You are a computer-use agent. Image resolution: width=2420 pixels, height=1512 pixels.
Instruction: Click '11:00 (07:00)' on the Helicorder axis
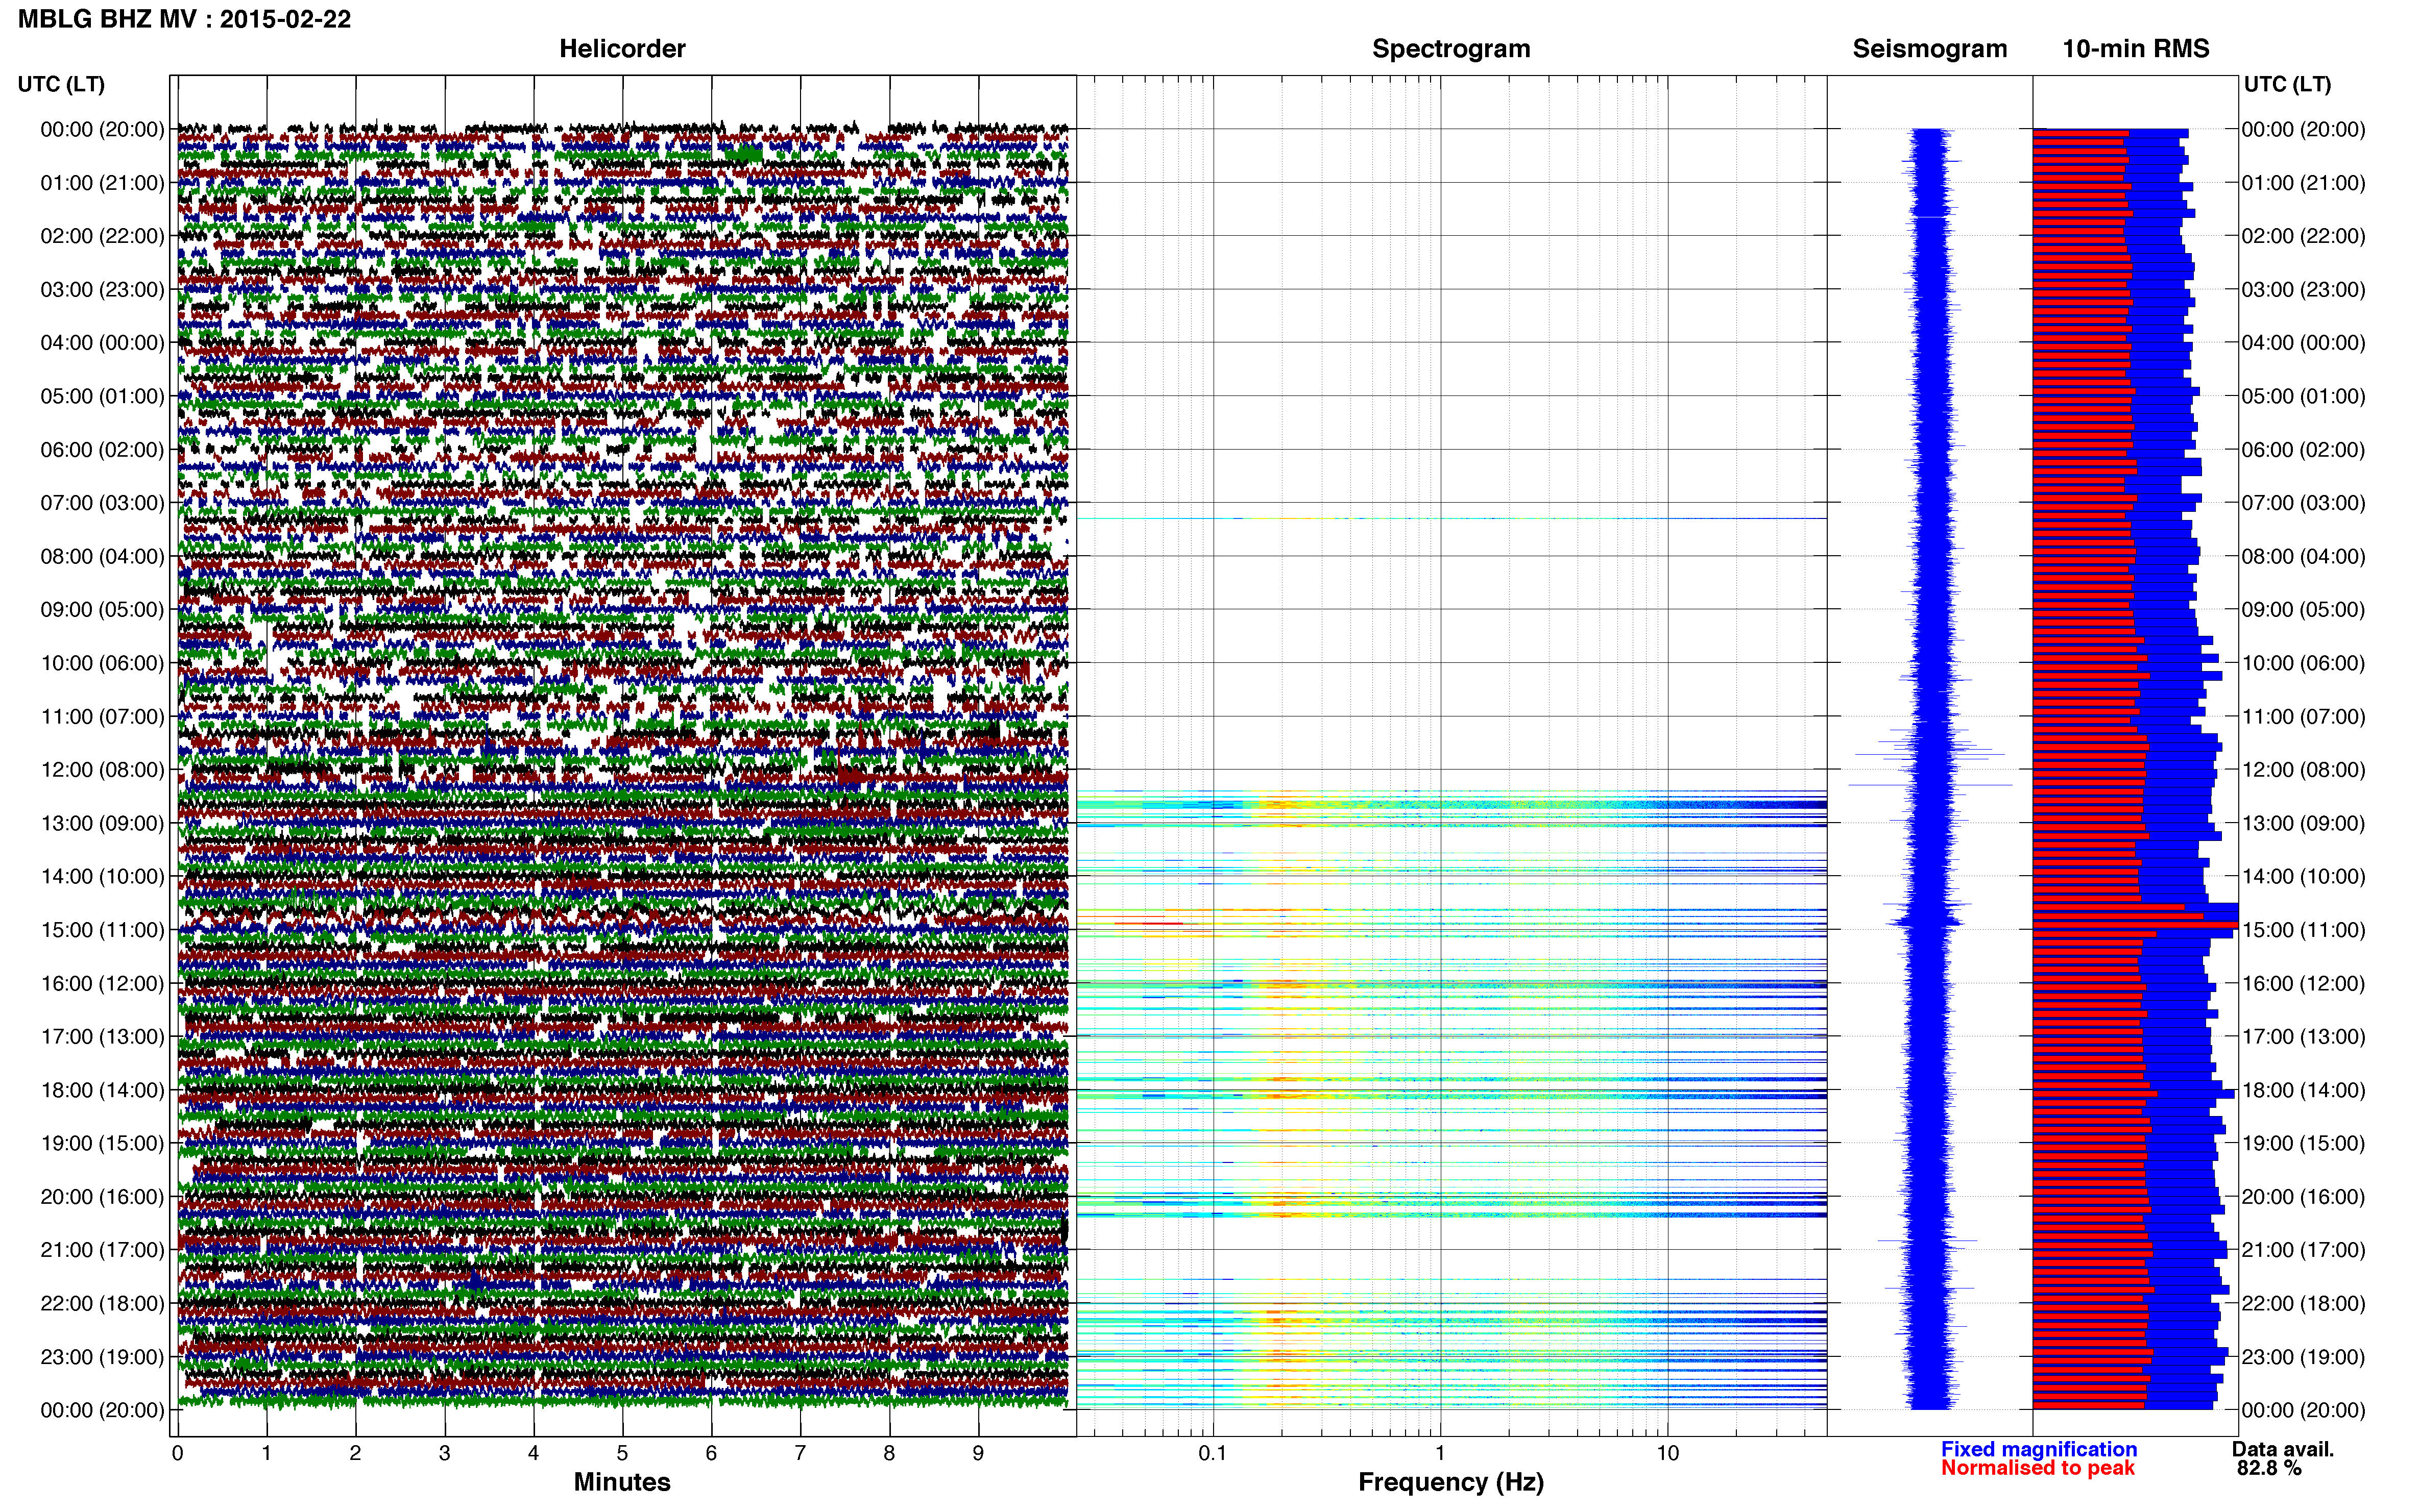coord(102,716)
